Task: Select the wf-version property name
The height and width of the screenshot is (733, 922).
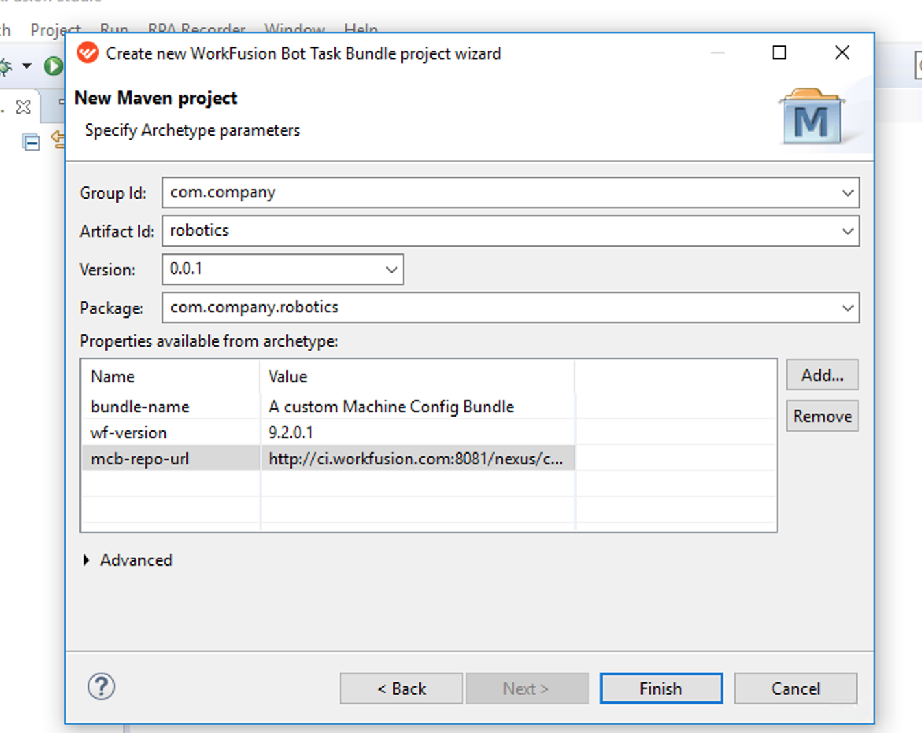Action: (x=129, y=433)
